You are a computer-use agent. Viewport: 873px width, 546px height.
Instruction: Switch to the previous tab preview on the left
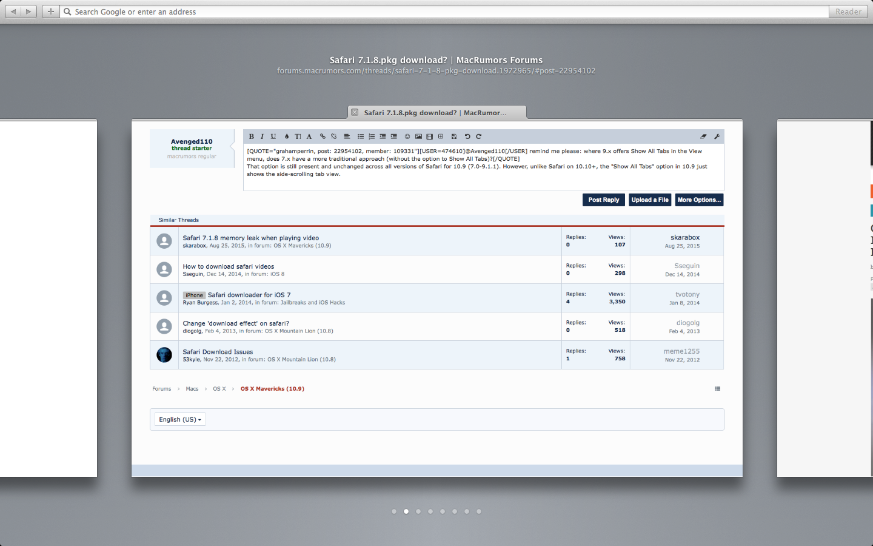(x=48, y=298)
